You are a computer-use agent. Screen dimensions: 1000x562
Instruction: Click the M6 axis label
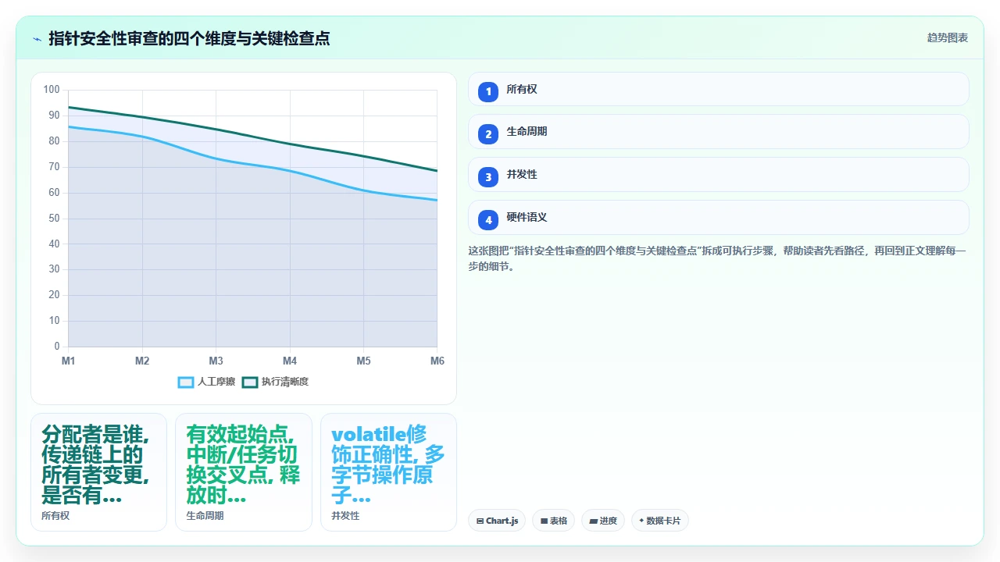(437, 361)
